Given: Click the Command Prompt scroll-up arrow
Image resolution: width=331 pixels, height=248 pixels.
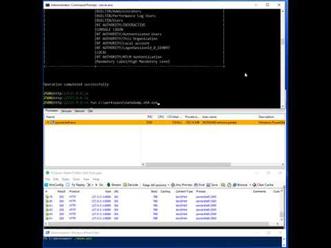Looking at the screenshot, I should click(283, 11).
